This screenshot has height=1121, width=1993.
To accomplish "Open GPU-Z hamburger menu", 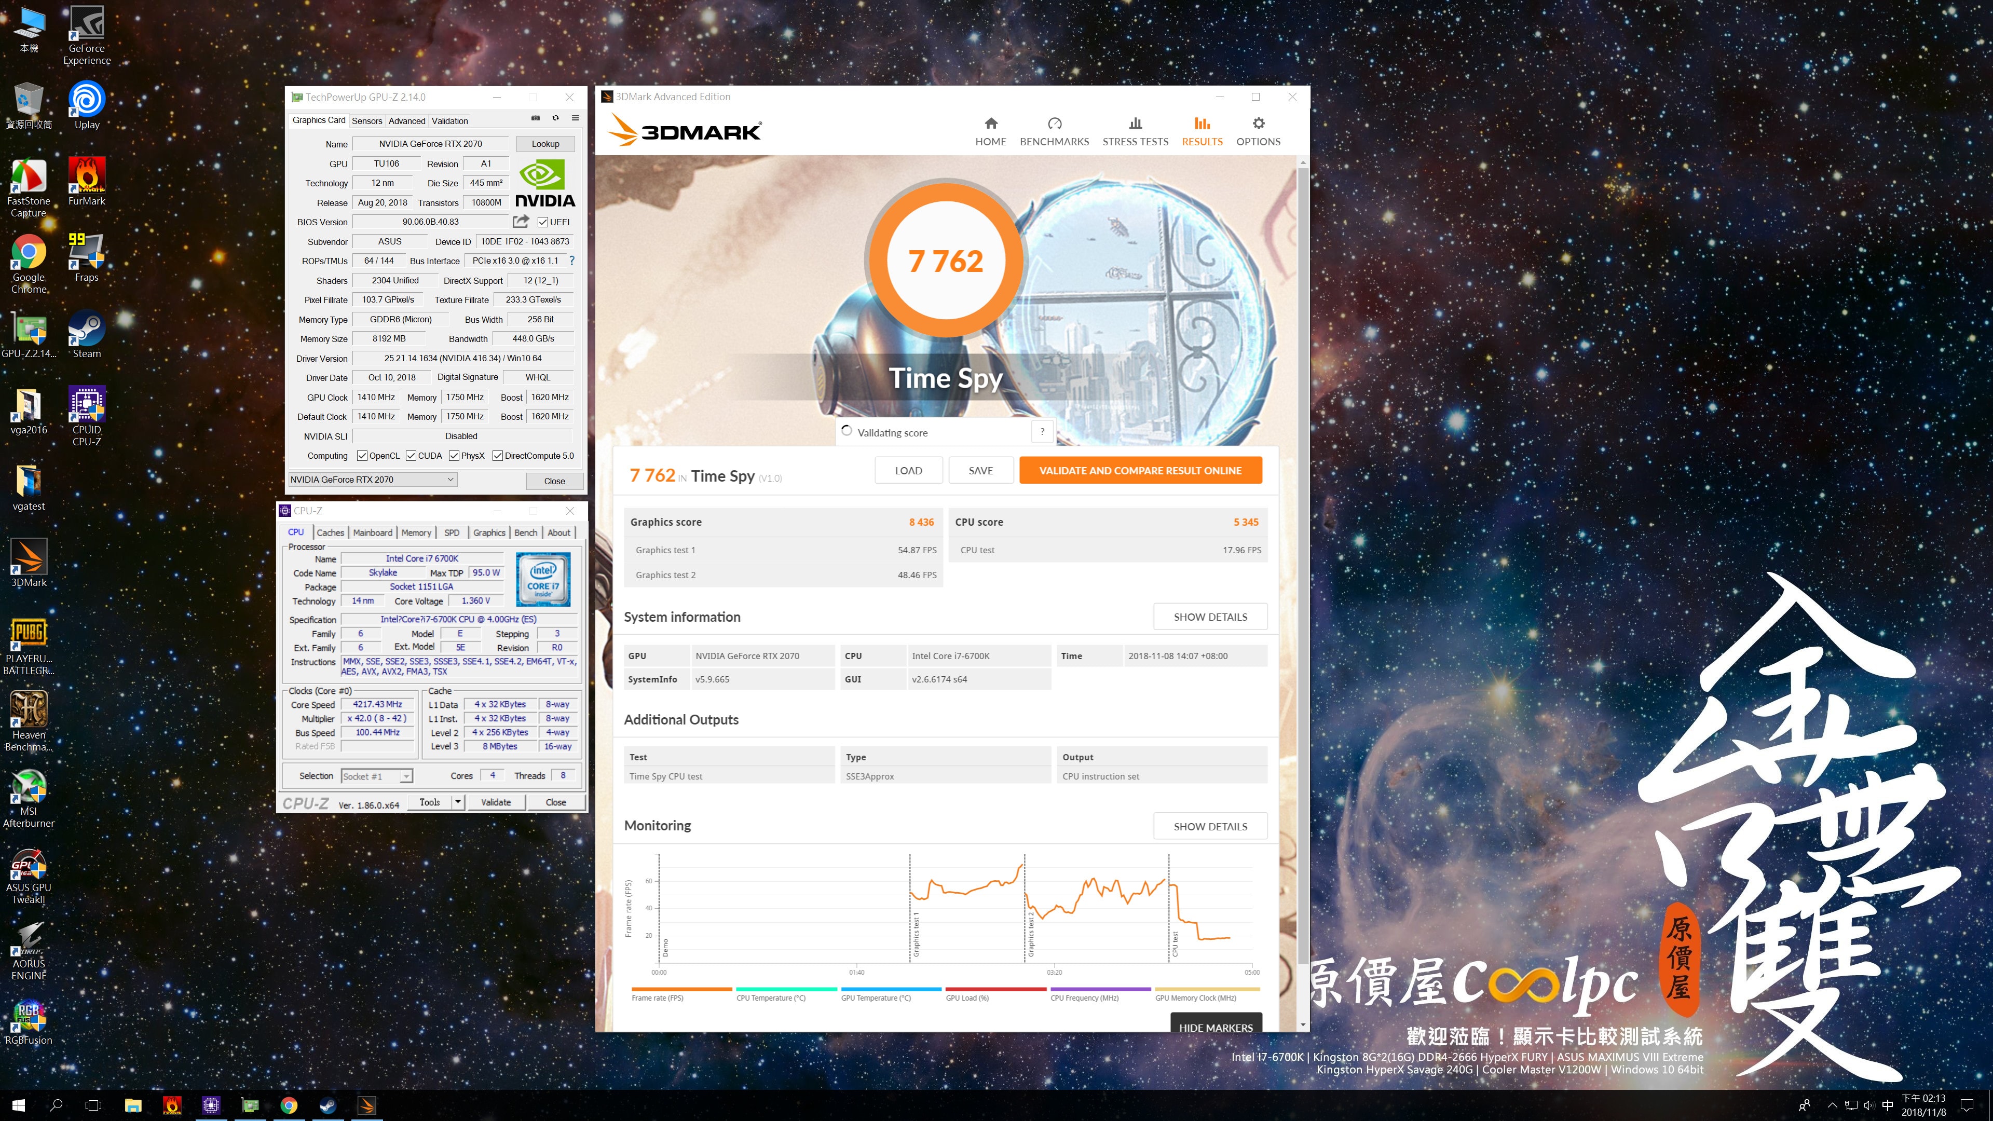I will click(x=575, y=118).
